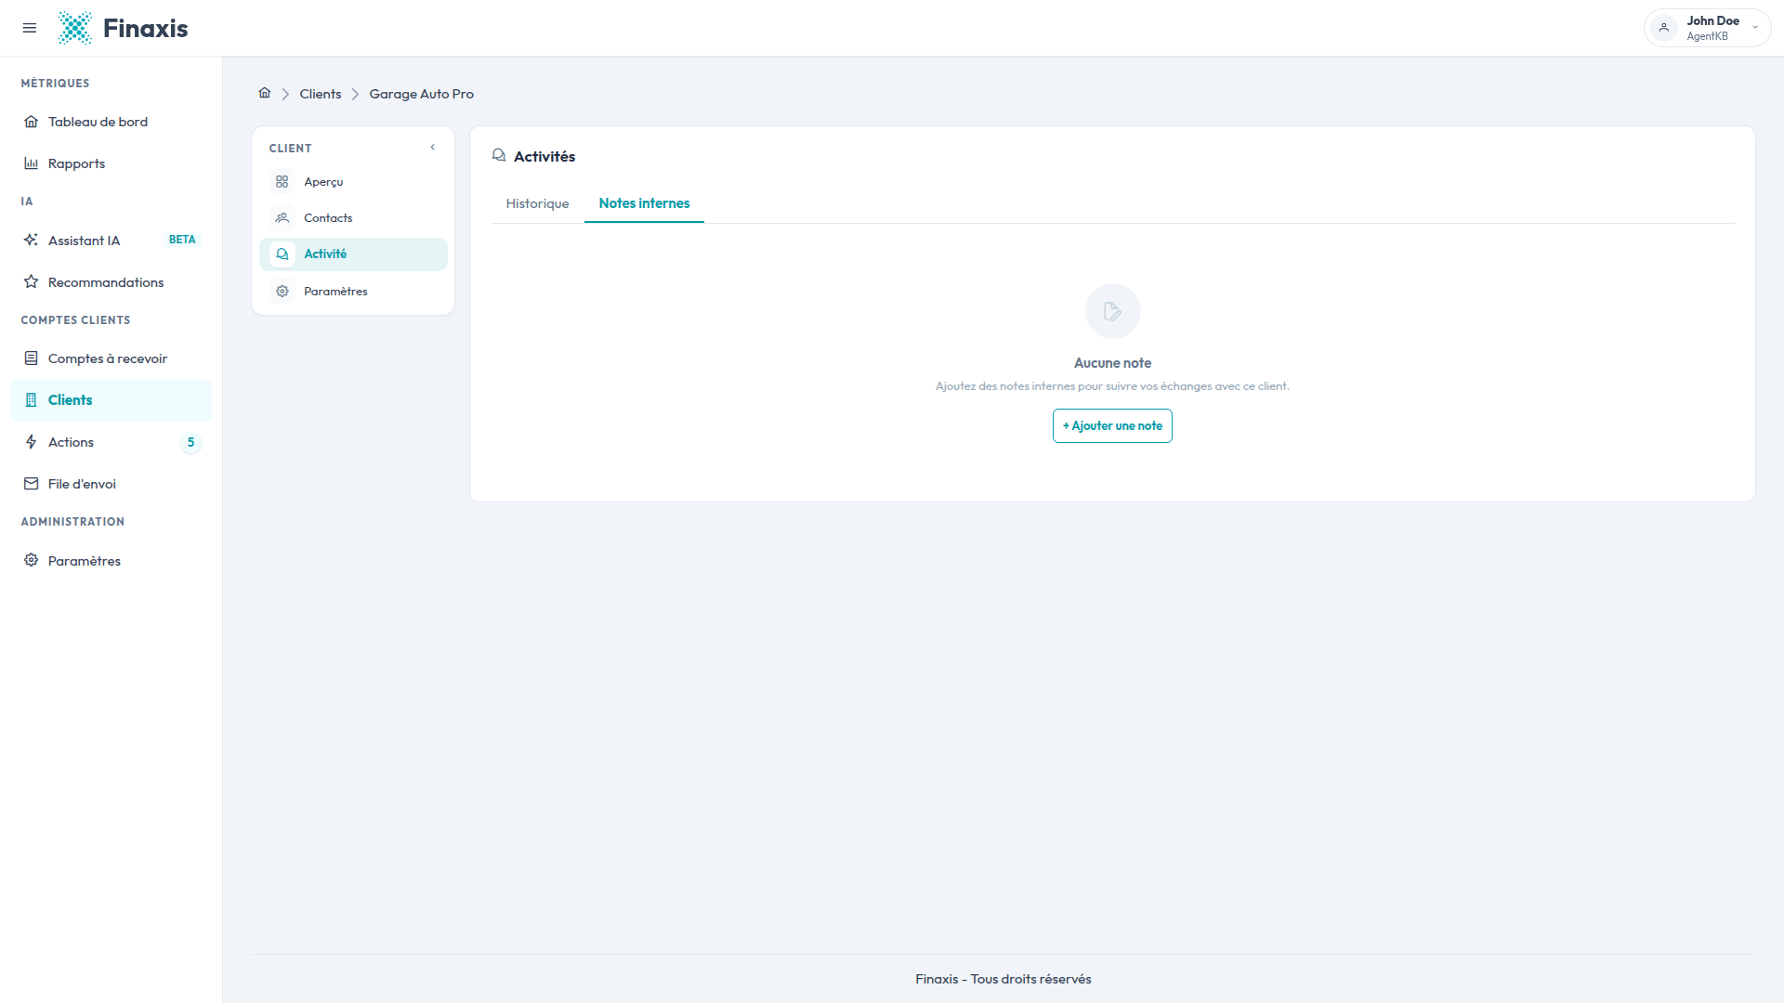Open Actions lightning icon
Viewport: 1784px width, 1003px height.
click(x=32, y=442)
